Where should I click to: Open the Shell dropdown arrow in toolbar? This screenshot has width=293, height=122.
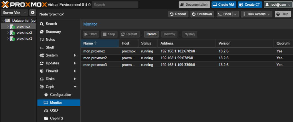(x=235, y=14)
